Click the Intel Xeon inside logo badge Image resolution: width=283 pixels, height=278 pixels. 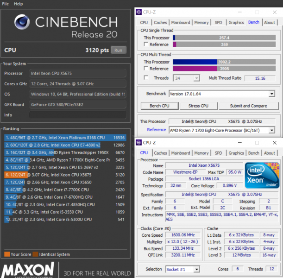pyautogui.click(x=262, y=175)
